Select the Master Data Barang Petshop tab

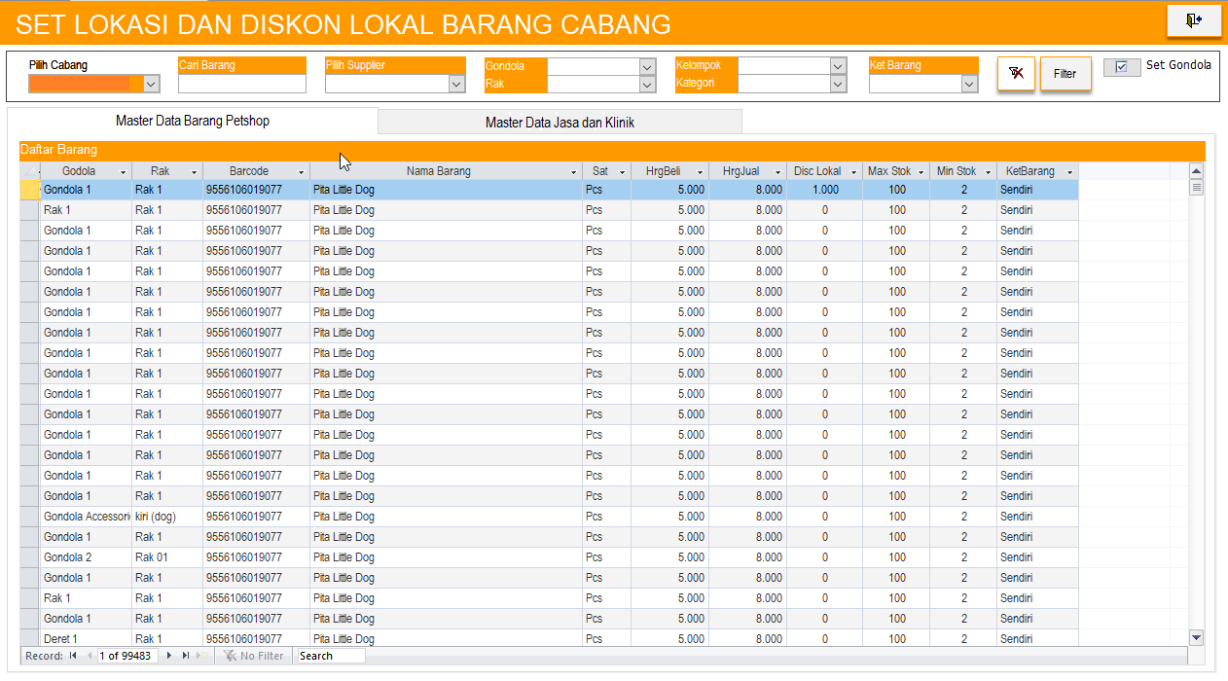click(193, 122)
